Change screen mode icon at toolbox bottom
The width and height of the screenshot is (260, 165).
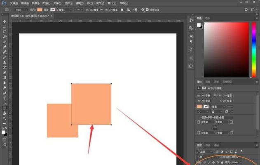(x=5, y=145)
